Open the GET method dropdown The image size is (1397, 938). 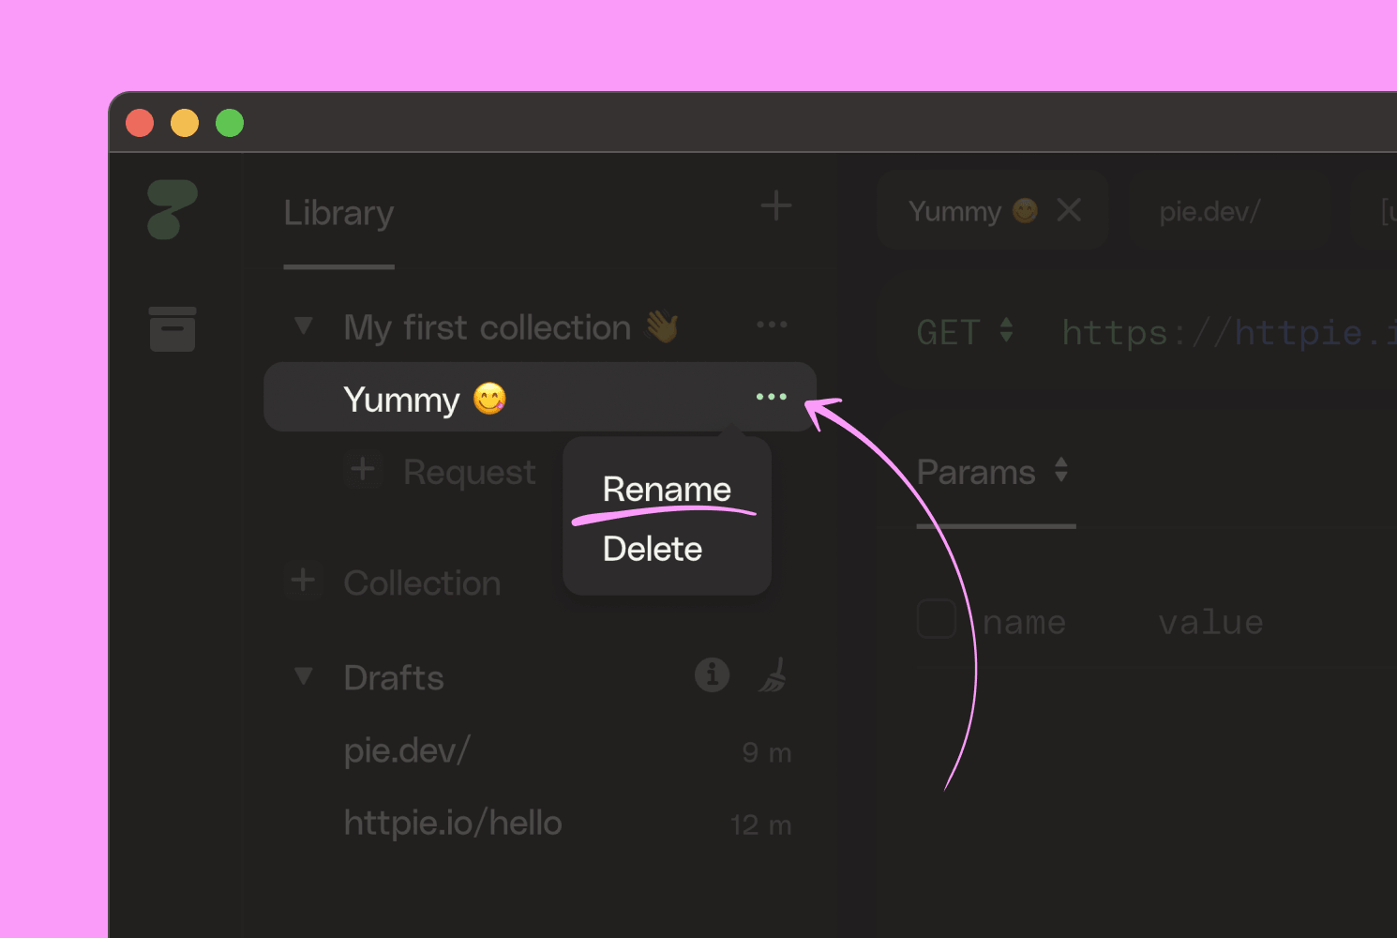[x=966, y=332]
